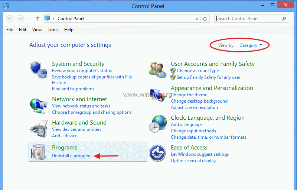Open the View menu

(x=37, y=30)
